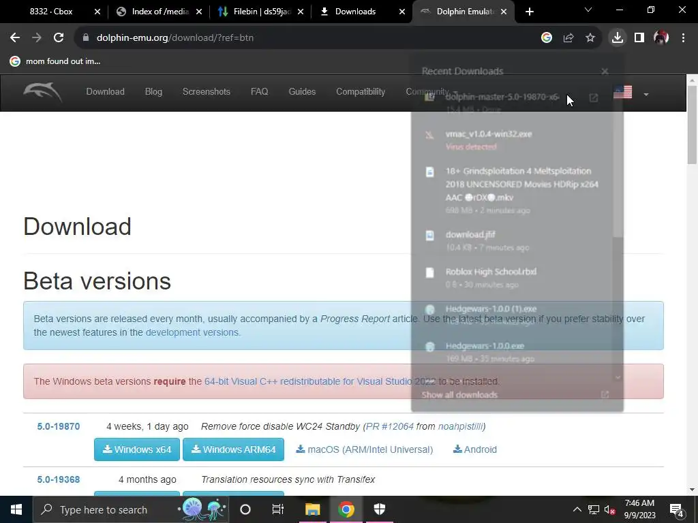Close the Recent Downloads popup
The image size is (698, 523).
tap(605, 71)
